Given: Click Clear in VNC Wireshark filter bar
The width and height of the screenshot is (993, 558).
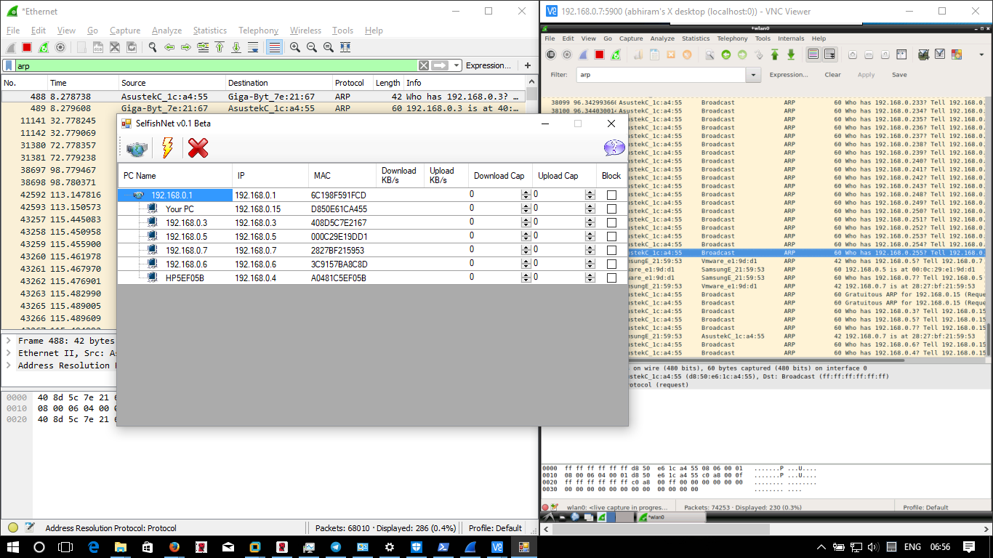Looking at the screenshot, I should [833, 75].
